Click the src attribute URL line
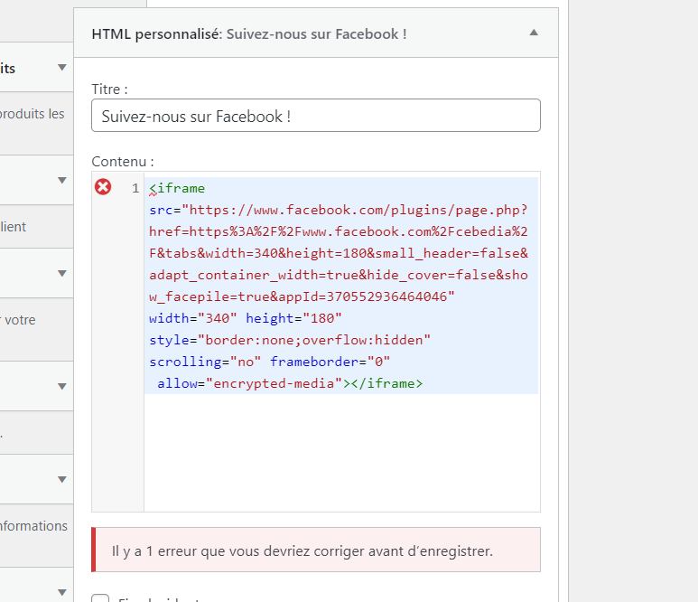The width and height of the screenshot is (698, 602). (339, 210)
